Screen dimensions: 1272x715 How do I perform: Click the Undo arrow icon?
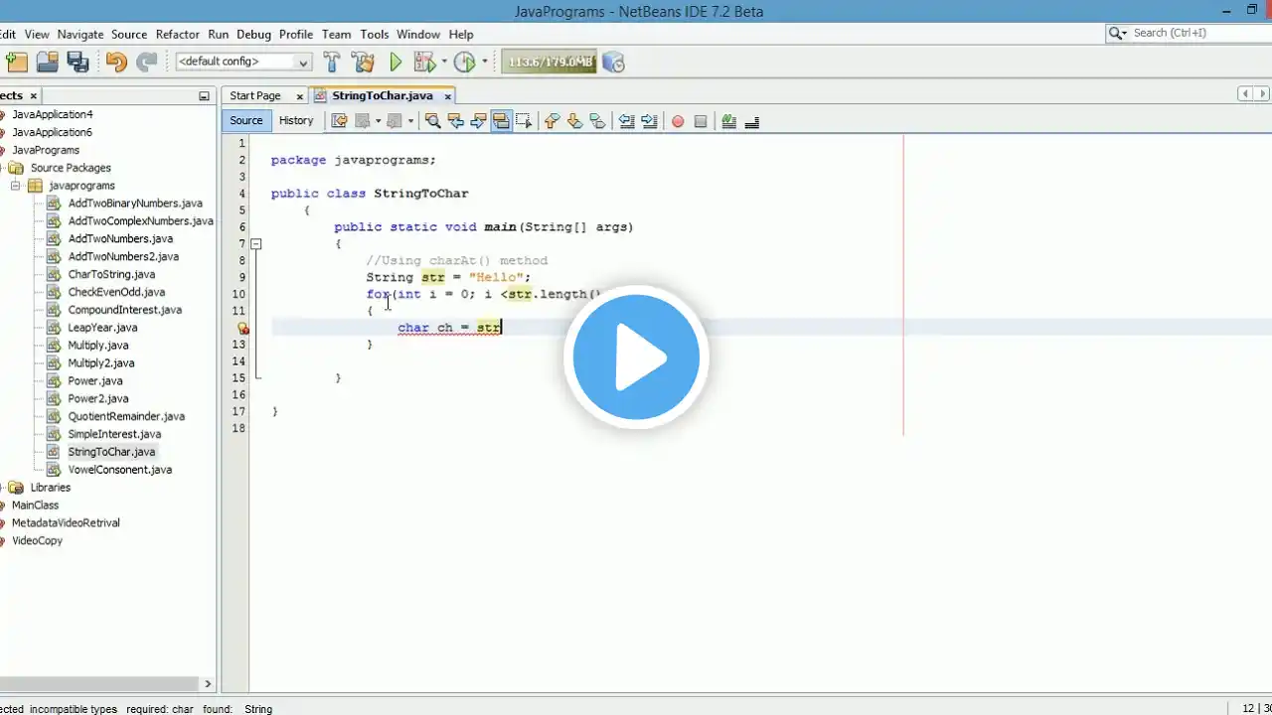click(116, 63)
